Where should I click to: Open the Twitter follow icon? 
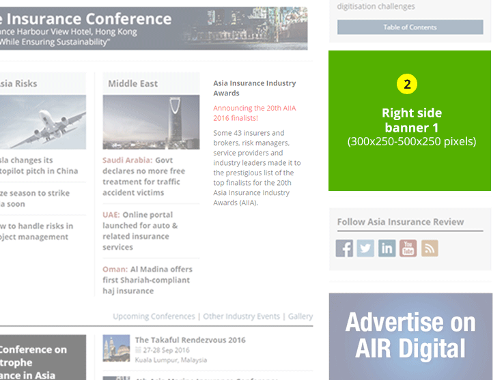(365, 248)
